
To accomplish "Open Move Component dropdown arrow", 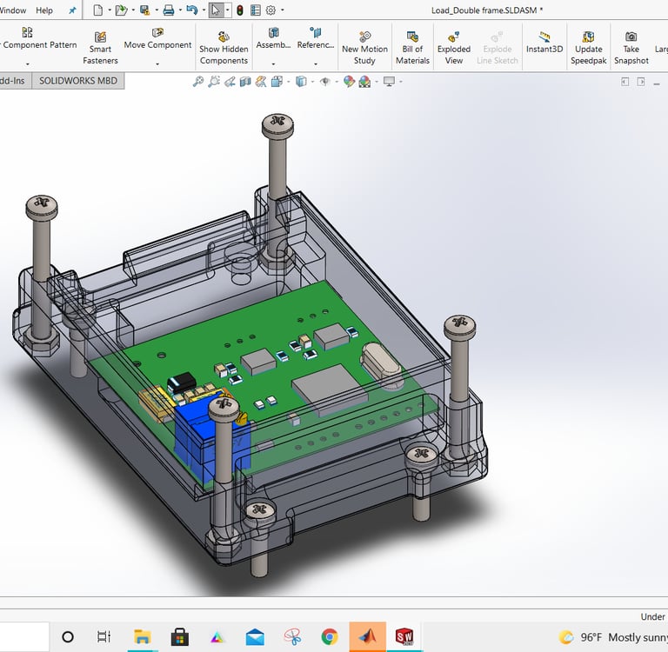I will click(x=157, y=63).
